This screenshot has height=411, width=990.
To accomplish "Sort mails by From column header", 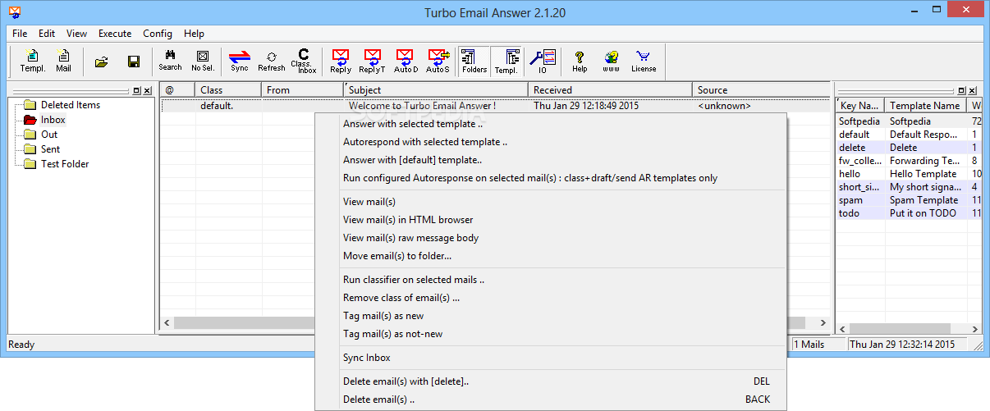I will (x=303, y=90).
